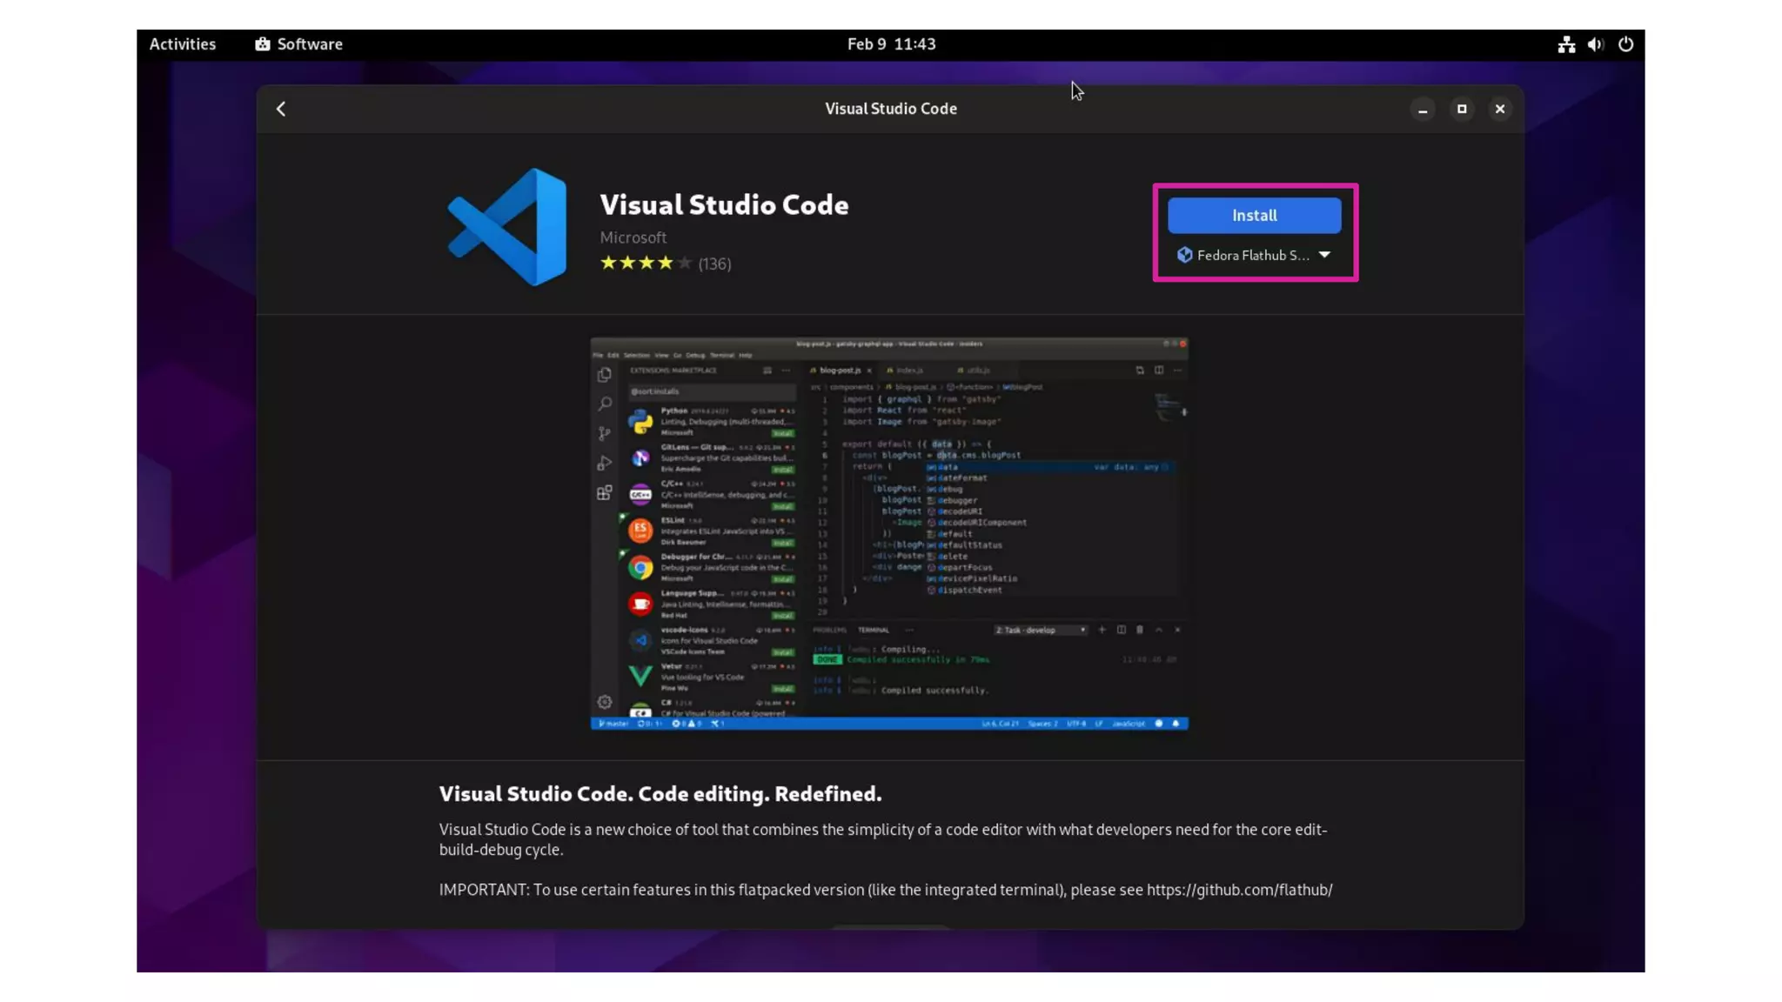Open the power menu icon
Viewport: 1782px width, 1002px height.
point(1625,44)
